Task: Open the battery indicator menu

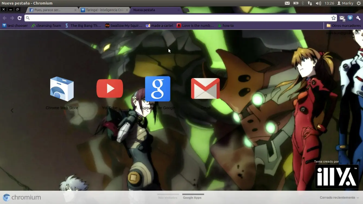Action: point(296,3)
